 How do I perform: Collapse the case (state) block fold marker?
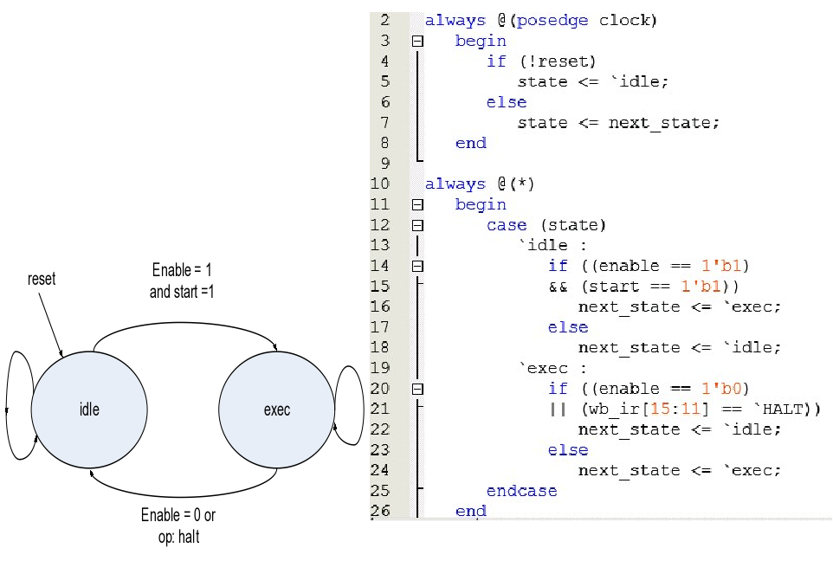click(417, 225)
